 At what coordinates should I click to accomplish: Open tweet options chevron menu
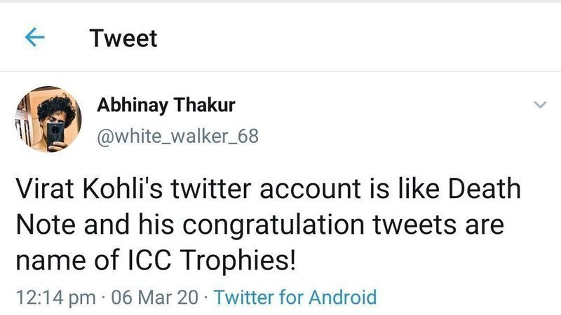[x=539, y=105]
